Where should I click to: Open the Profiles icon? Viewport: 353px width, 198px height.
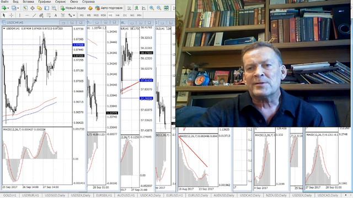[x=14, y=8]
